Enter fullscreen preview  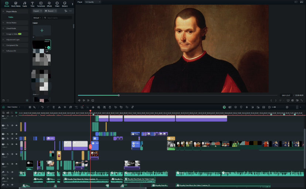[x=302, y=100]
